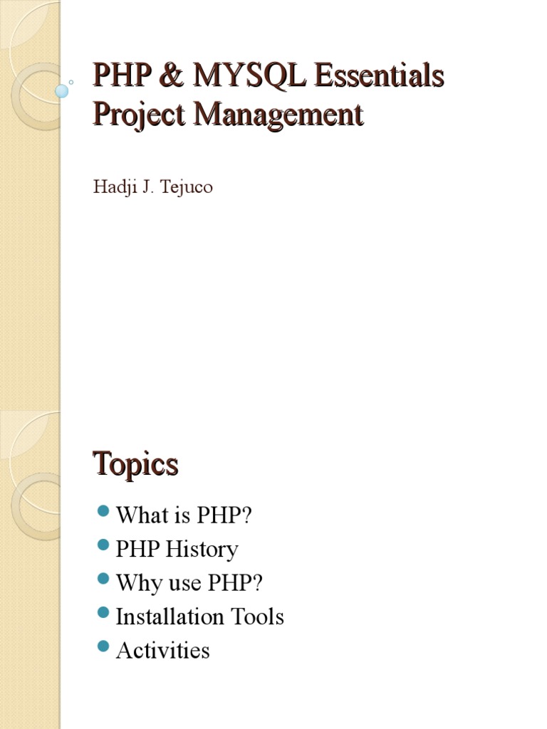Image resolution: width=547 pixels, height=729 pixels.
Task: Click the "PHP & MYSQL Essentials" title line
Action: point(268,76)
